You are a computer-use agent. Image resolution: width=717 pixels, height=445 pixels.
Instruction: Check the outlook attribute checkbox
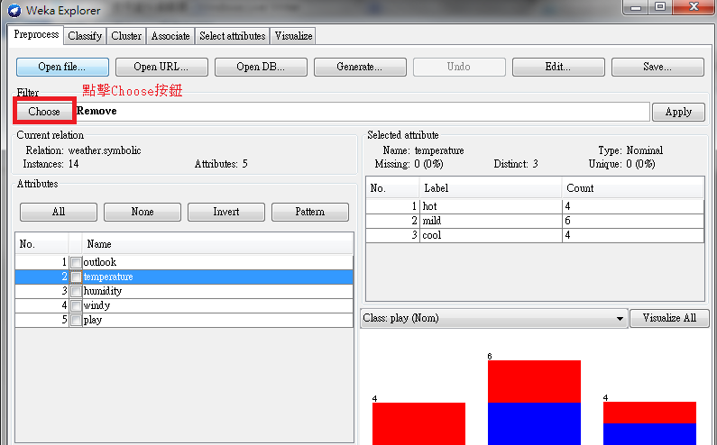76,262
